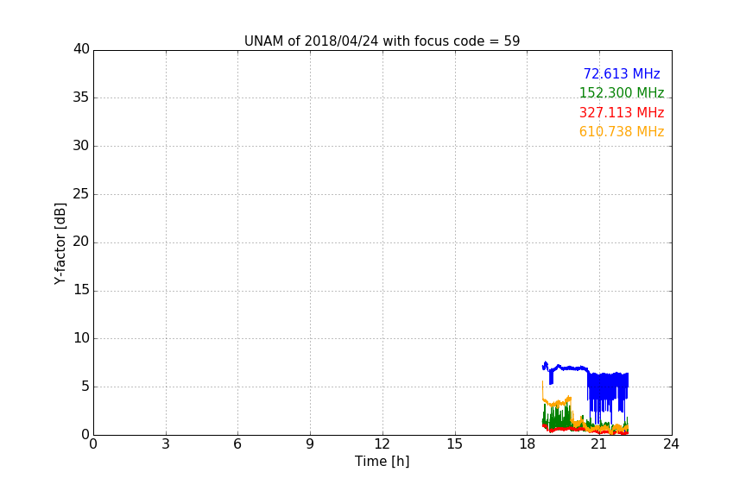Click the y-axis tick label '10'
The height and width of the screenshot is (497, 746).
coord(81,338)
